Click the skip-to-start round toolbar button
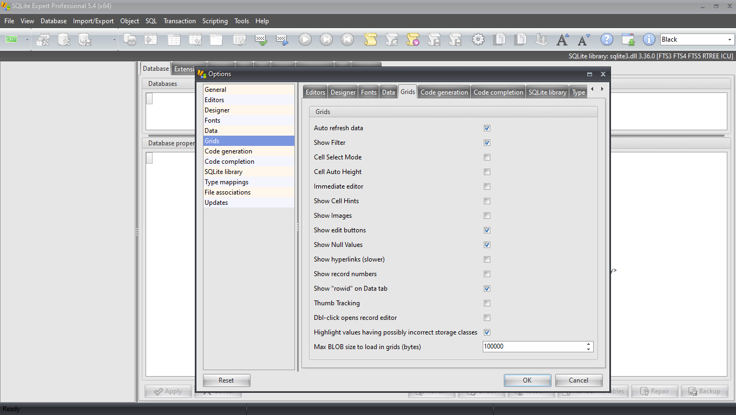The width and height of the screenshot is (736, 415). click(x=347, y=39)
